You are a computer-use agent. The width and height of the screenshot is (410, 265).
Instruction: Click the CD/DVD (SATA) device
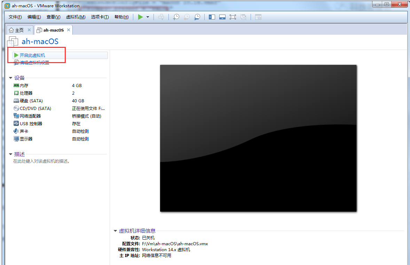[35, 109]
